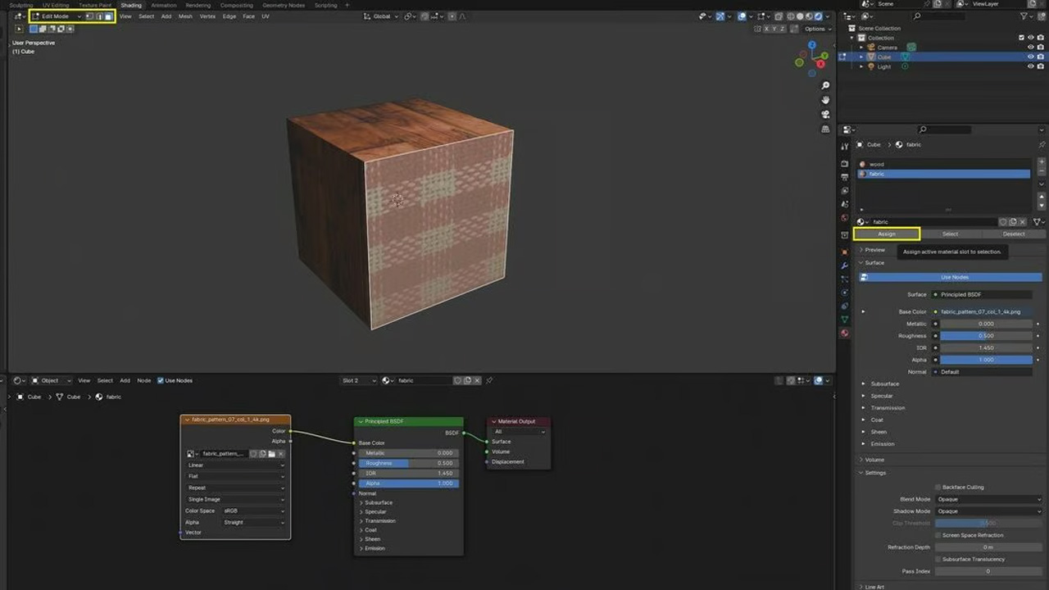Click the pan hand icon in viewport

pyautogui.click(x=825, y=100)
